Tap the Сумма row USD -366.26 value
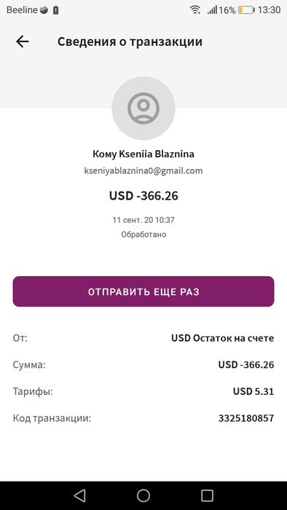 coord(246,365)
